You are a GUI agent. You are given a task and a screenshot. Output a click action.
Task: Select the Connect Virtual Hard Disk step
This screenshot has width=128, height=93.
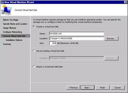point(15,36)
